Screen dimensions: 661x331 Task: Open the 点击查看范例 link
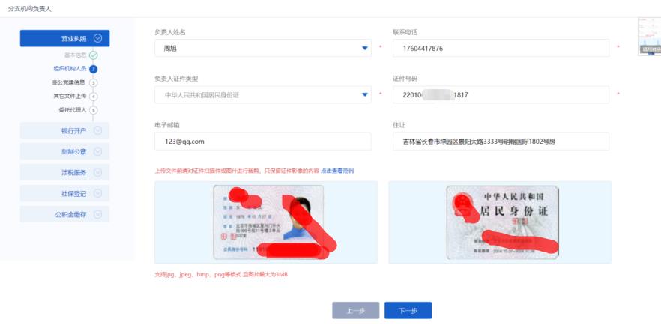point(337,171)
